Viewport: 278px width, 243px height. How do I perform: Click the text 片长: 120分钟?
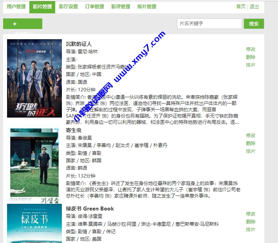(x=81, y=89)
